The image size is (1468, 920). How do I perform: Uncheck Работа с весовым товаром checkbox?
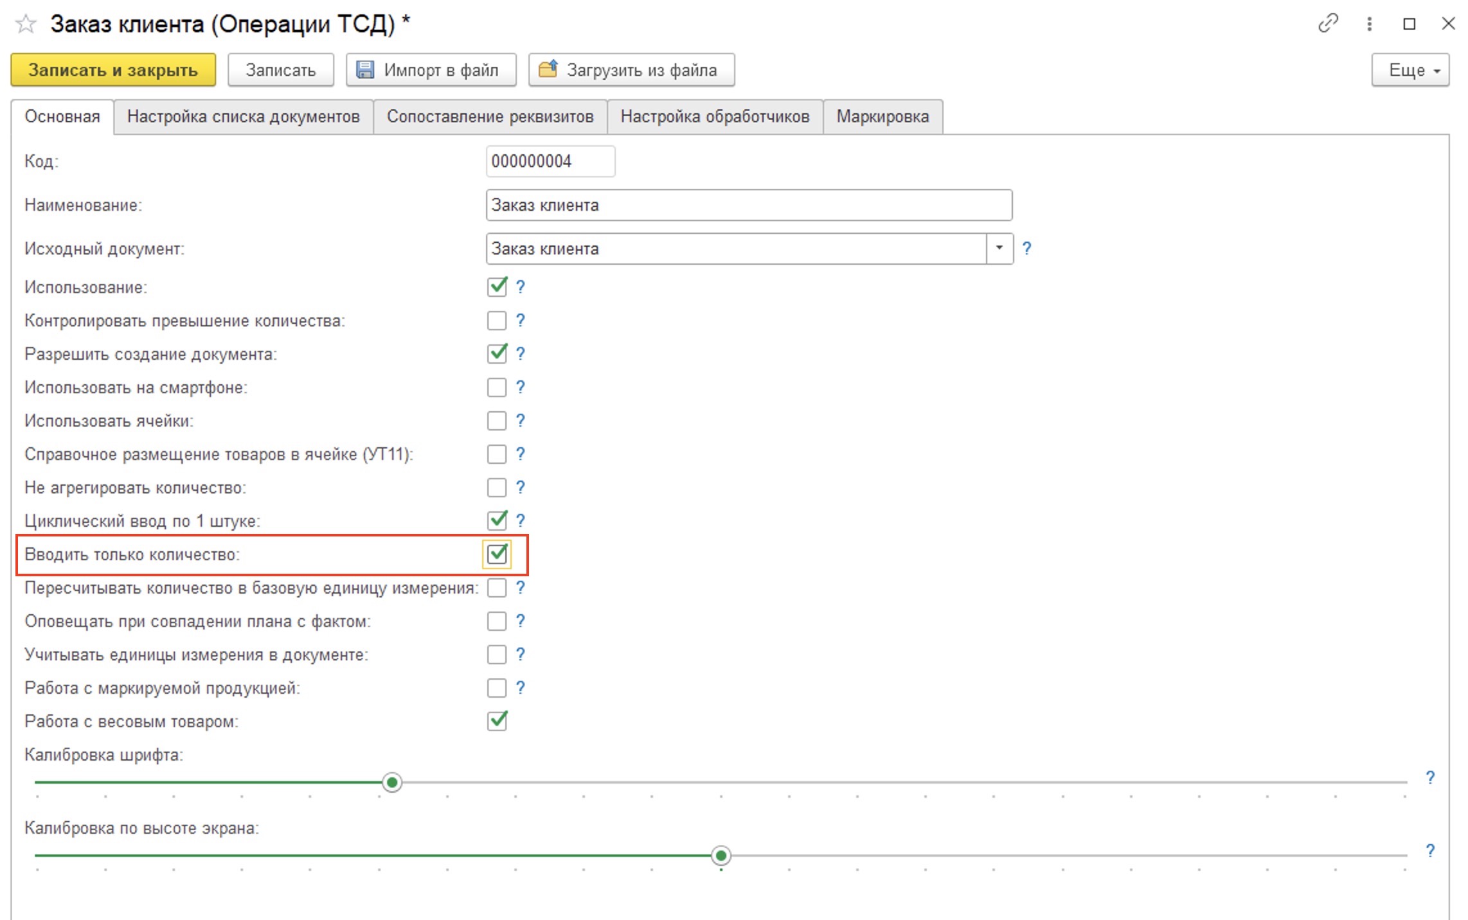pyautogui.click(x=497, y=721)
